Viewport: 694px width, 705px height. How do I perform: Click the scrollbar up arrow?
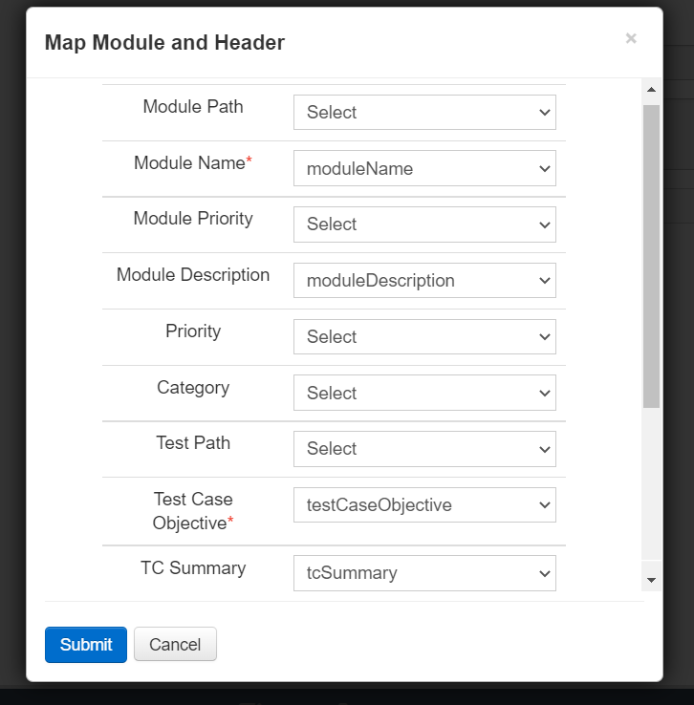click(x=651, y=90)
